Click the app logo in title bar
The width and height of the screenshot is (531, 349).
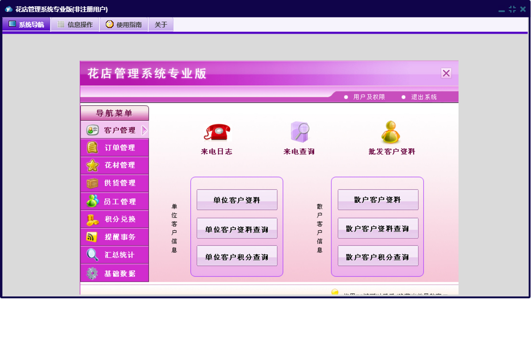9,9
